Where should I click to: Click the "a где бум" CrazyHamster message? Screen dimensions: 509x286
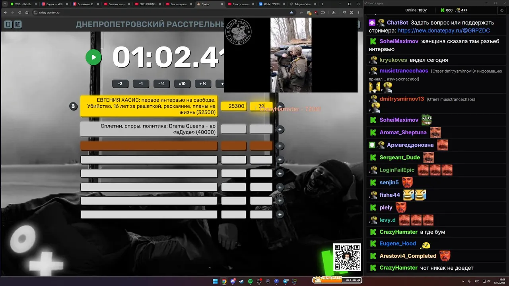[x=433, y=232]
